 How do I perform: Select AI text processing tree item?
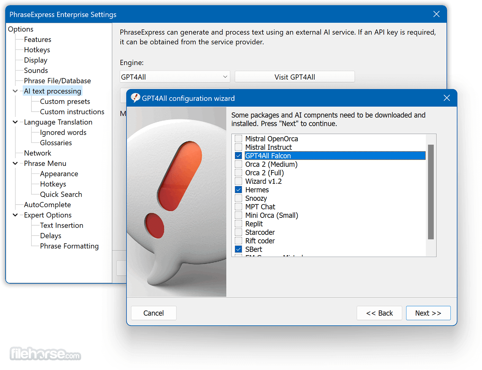tap(53, 91)
